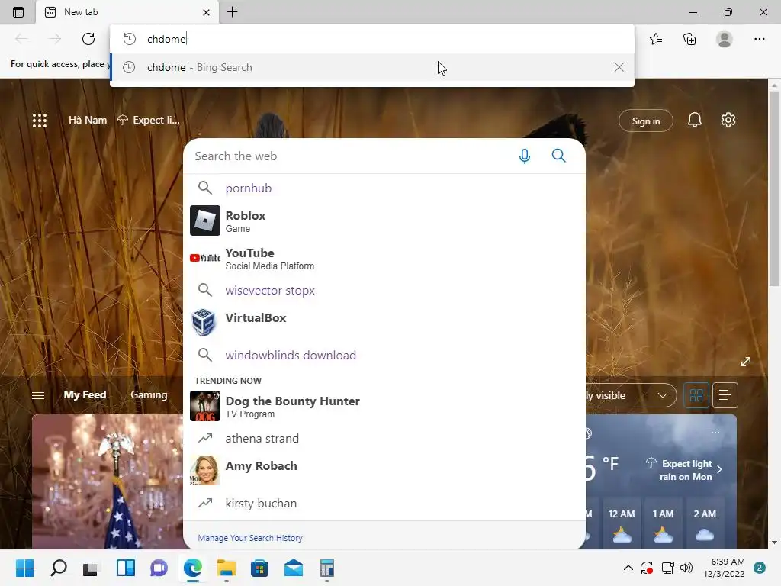Open Collections icon in toolbar
Screen dimensions: 781x586
coord(689,39)
